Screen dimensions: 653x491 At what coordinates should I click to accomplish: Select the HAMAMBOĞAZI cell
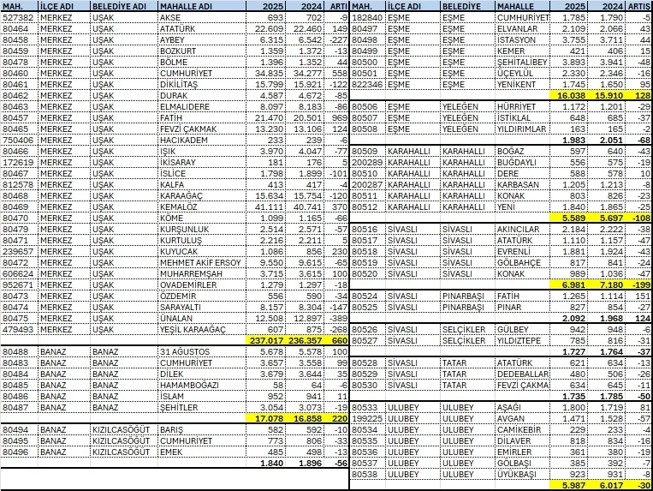190,383
